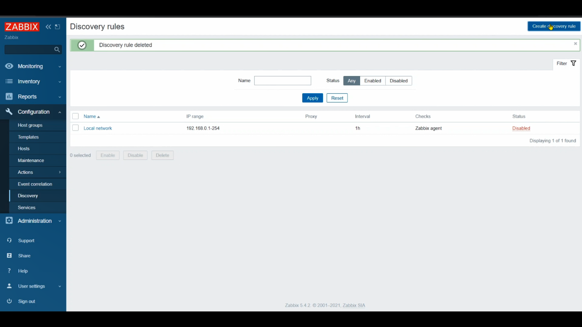The height and width of the screenshot is (327, 582).
Task: Set status filter to Any
Action: (x=352, y=81)
